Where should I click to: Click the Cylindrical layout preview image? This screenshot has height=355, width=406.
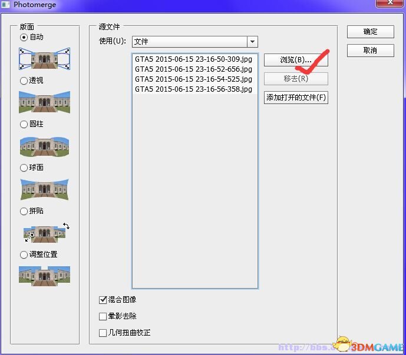pyautogui.click(x=44, y=146)
